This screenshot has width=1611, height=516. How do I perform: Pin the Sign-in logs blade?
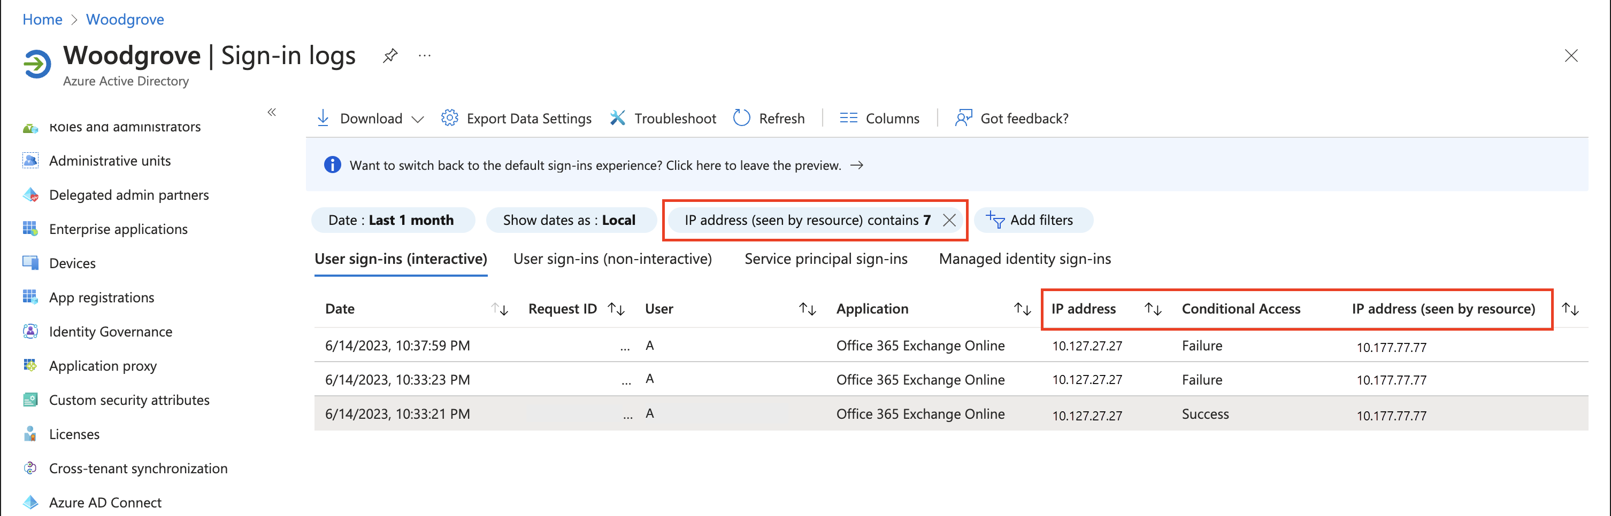click(390, 56)
